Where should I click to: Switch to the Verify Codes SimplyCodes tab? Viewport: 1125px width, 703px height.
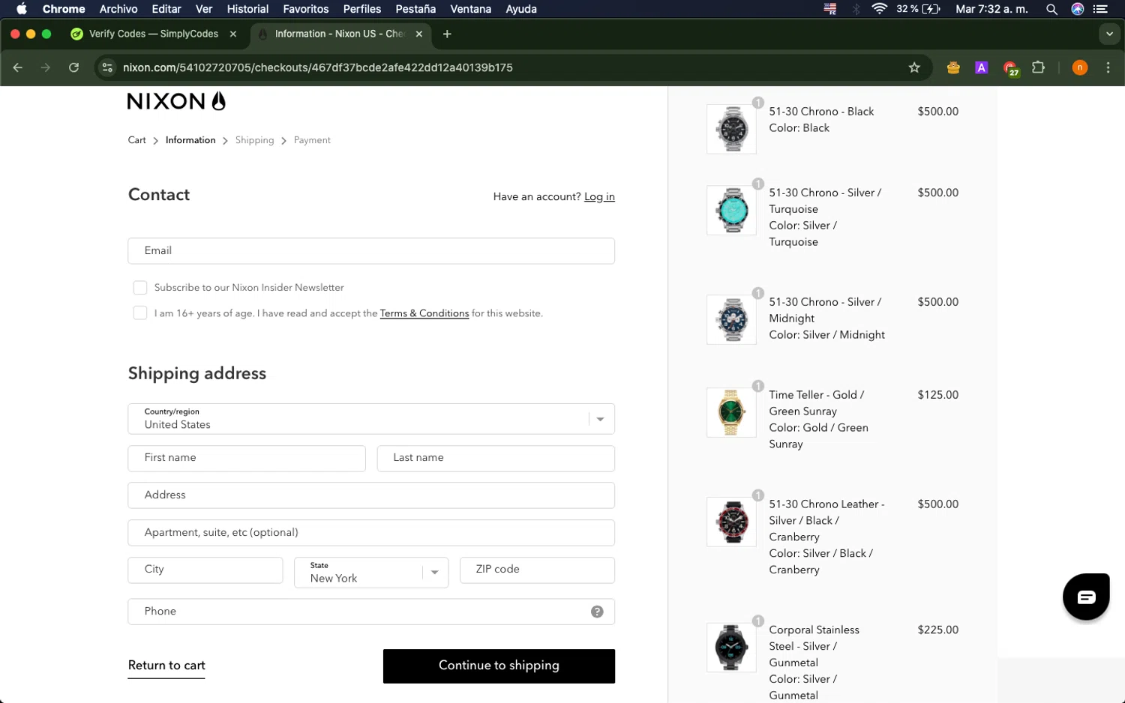coord(153,34)
